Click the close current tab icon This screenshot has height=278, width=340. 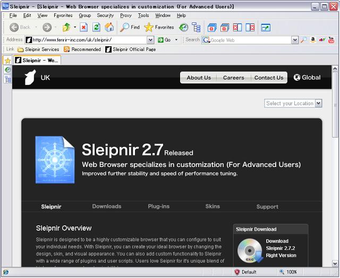point(212,28)
